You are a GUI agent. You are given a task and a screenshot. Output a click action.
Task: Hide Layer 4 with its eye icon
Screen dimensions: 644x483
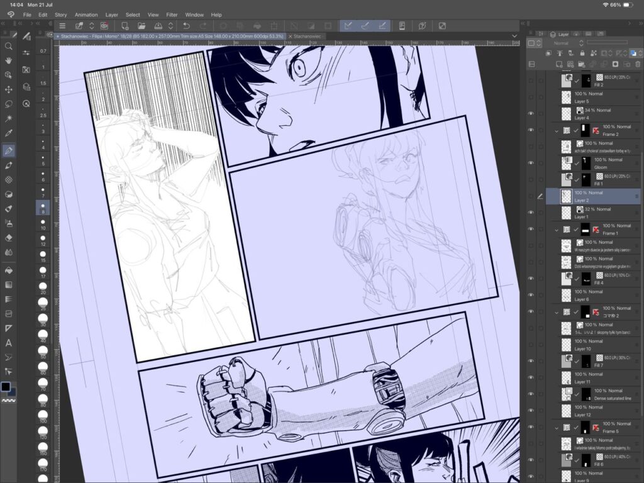click(531, 114)
